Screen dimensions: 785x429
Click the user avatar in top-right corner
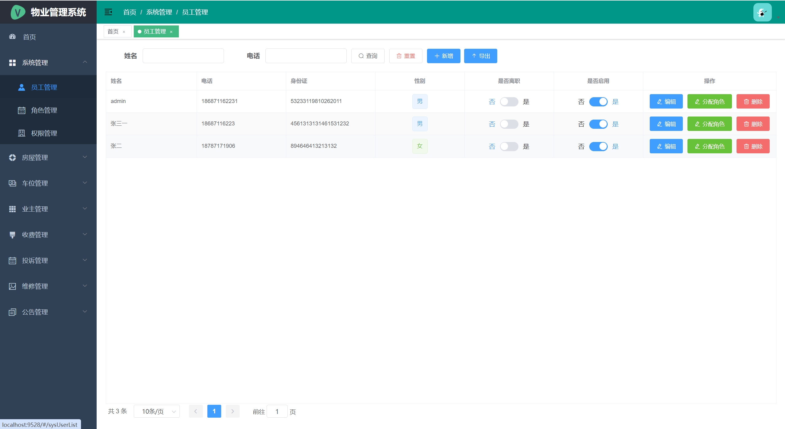point(762,13)
